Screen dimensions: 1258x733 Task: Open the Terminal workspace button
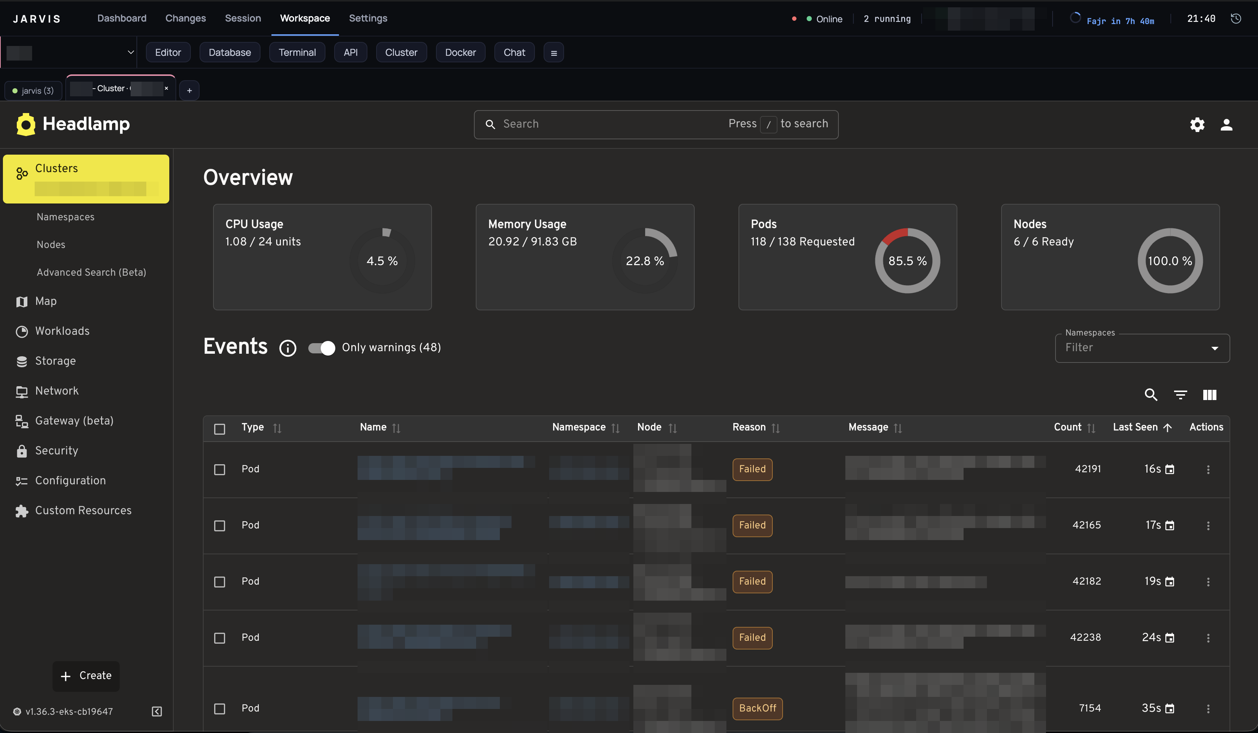click(x=297, y=53)
